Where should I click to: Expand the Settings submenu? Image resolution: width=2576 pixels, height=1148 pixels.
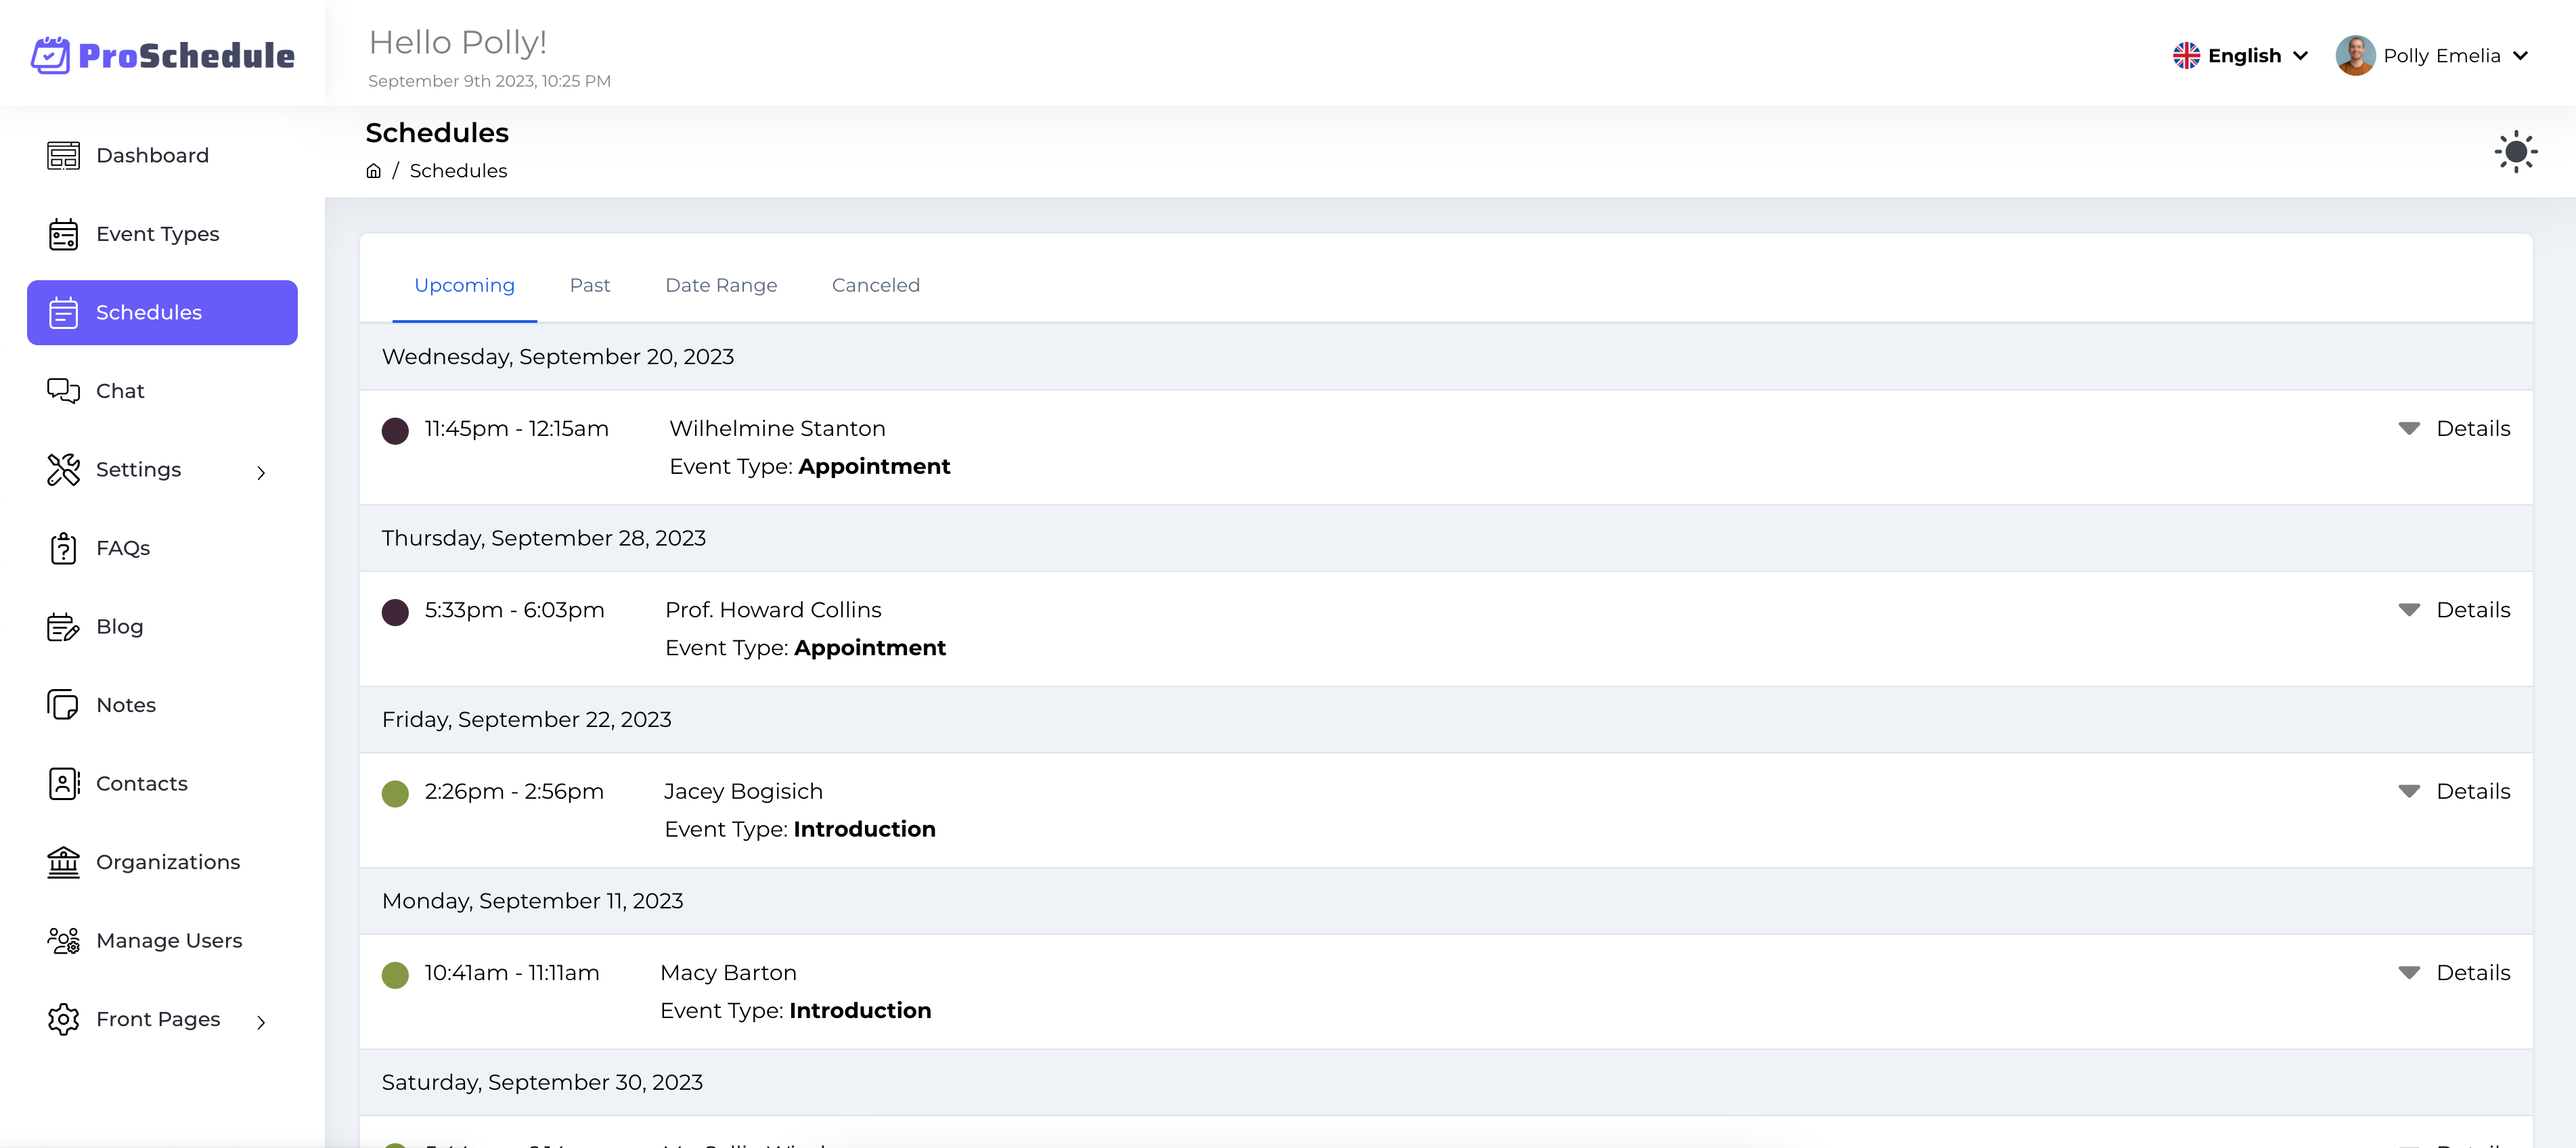260,470
